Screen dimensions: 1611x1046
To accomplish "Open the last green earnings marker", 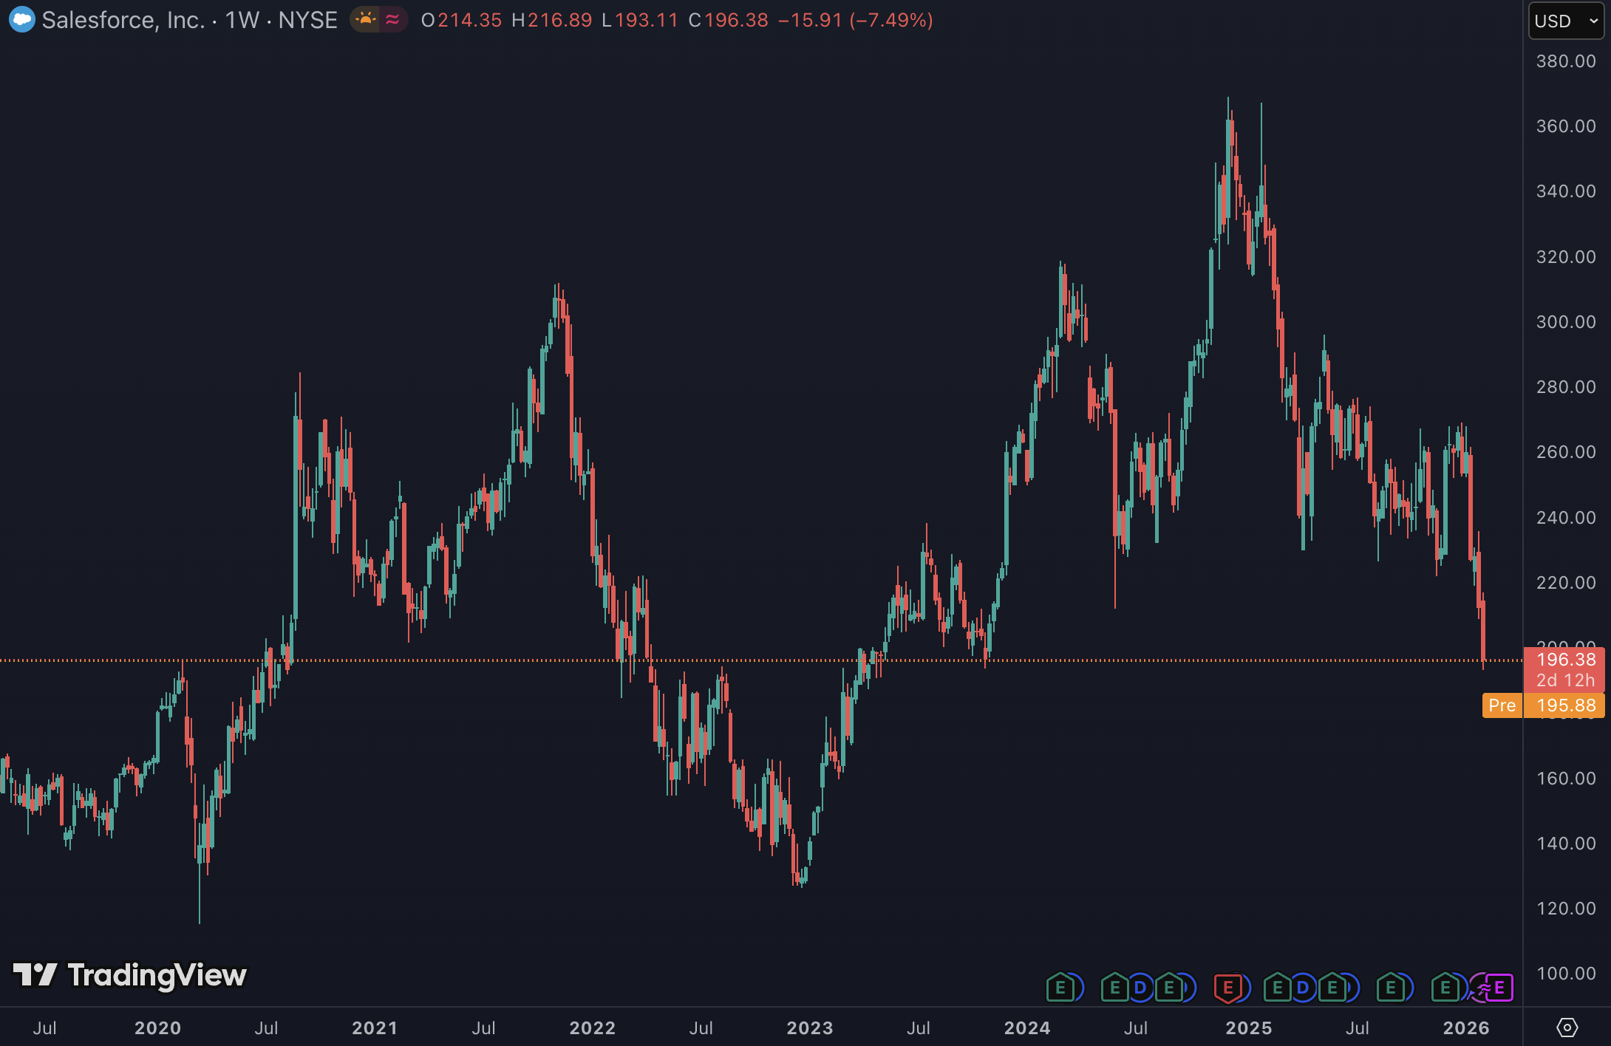I will pos(1445,988).
